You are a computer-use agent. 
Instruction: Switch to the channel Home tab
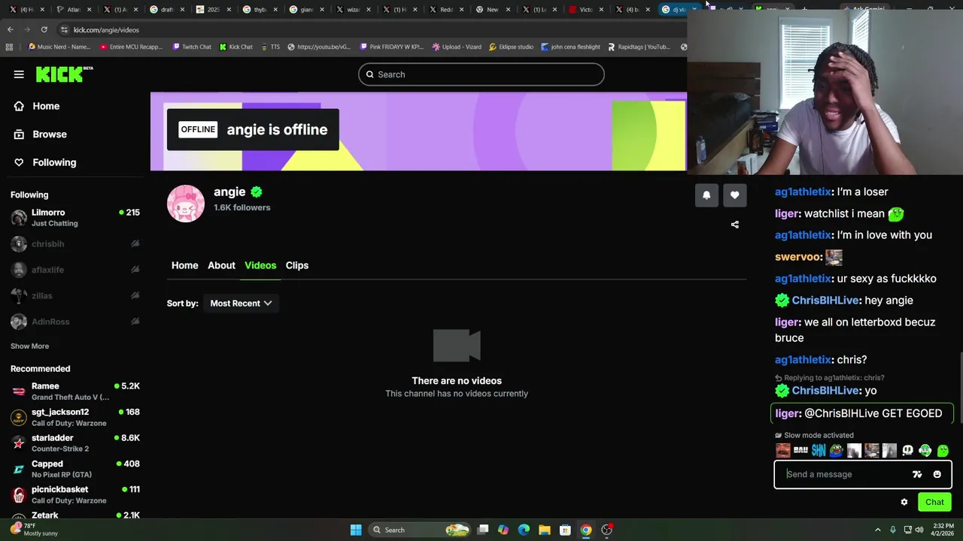[x=185, y=265]
